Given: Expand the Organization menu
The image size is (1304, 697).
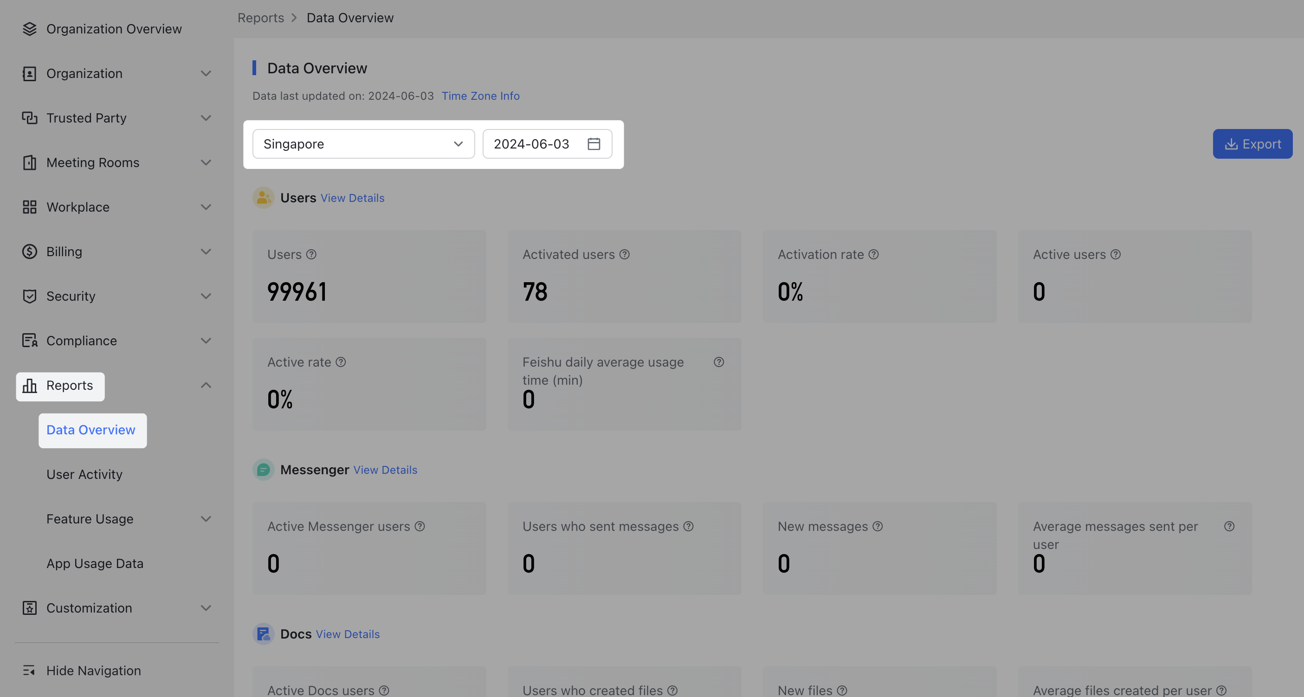Looking at the screenshot, I should pos(206,73).
